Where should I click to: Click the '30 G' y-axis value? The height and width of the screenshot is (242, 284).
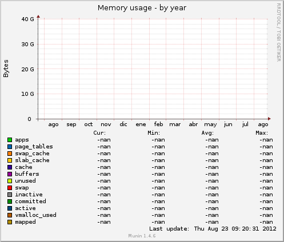pos(27,45)
